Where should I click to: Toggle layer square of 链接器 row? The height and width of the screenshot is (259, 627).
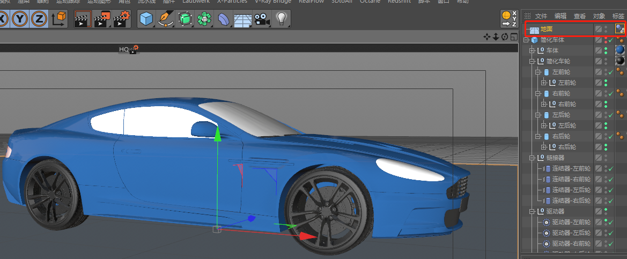599,158
